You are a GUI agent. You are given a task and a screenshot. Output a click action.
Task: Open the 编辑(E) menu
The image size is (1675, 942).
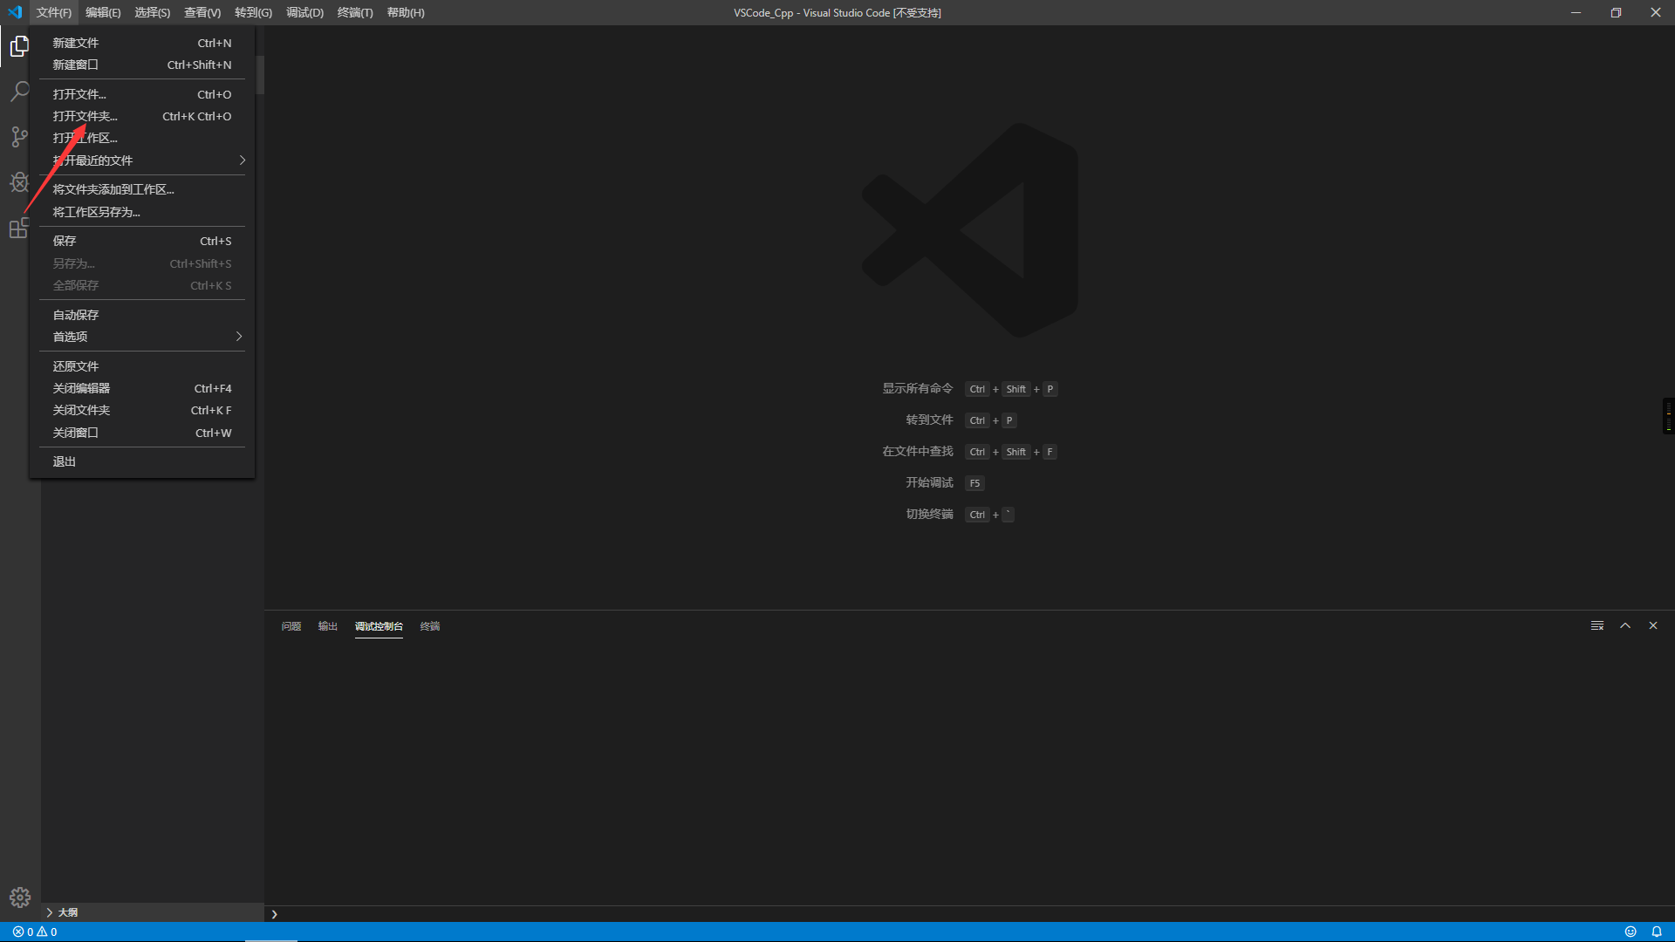pos(103,12)
